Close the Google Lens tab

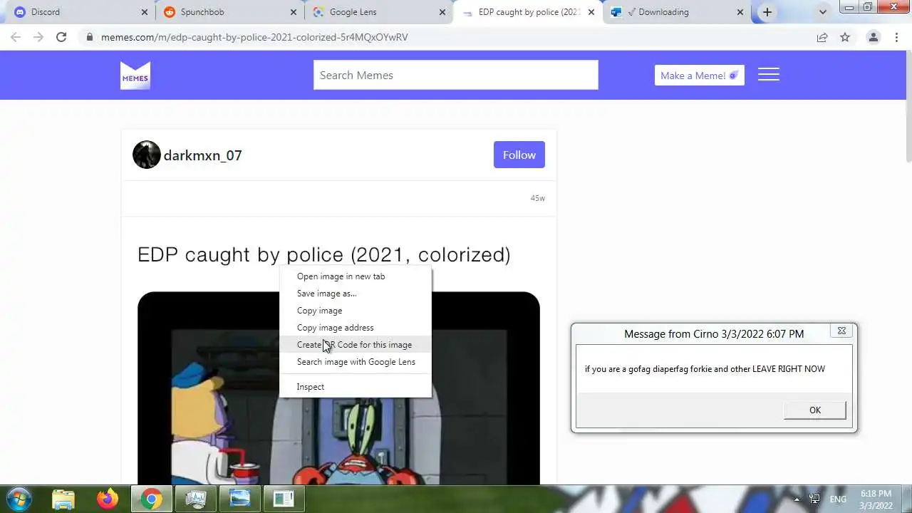coord(442,12)
